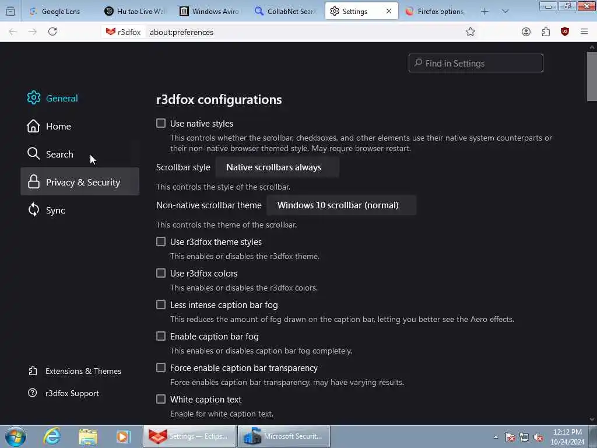Go forward with the forward arrow

click(33, 32)
